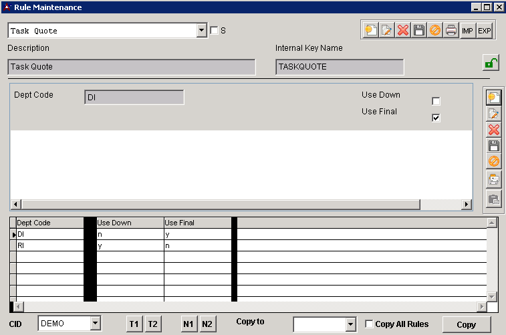Click the Print icon in top toolbar
This screenshot has width=506, height=335.
(x=452, y=31)
